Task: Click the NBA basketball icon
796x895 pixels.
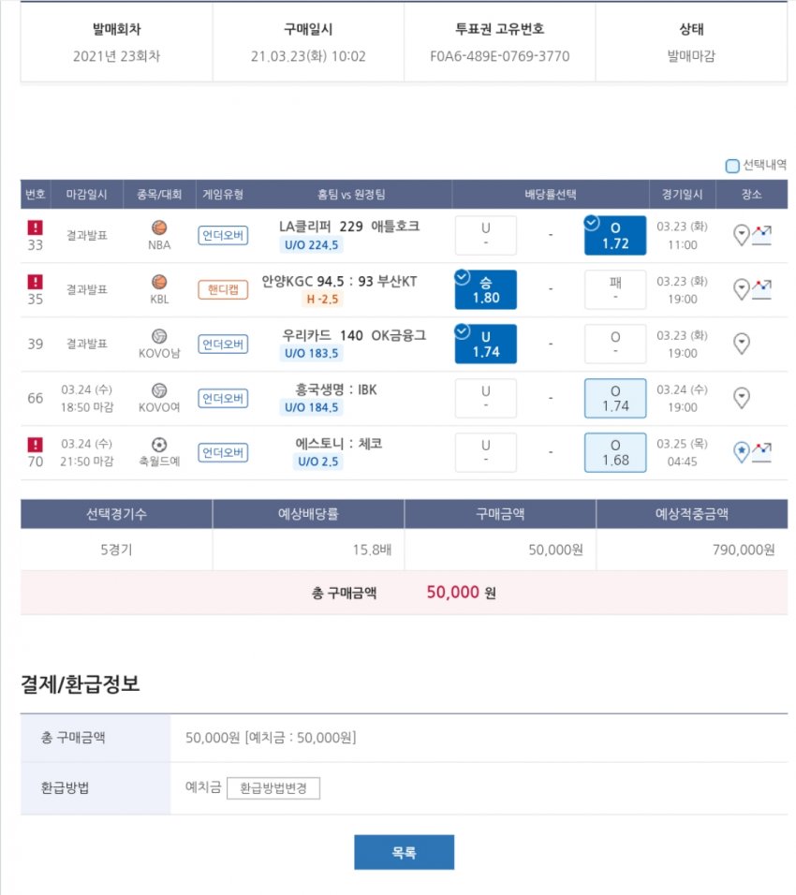Action: (x=159, y=227)
